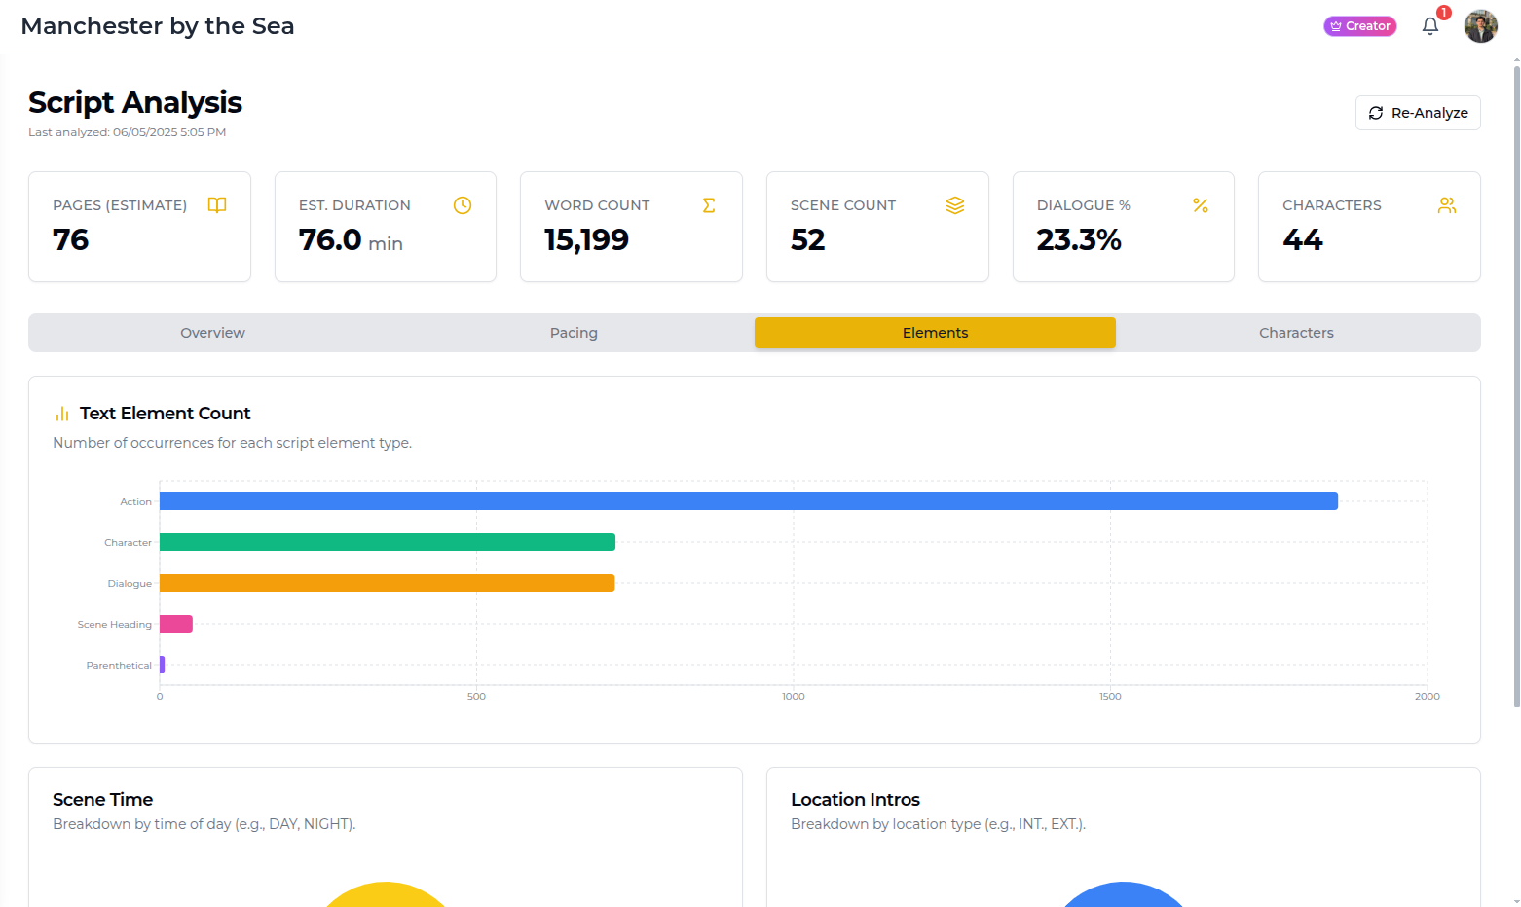Viewport: 1521px width, 907px height.
Task: Select the Elements tab
Action: click(x=935, y=333)
